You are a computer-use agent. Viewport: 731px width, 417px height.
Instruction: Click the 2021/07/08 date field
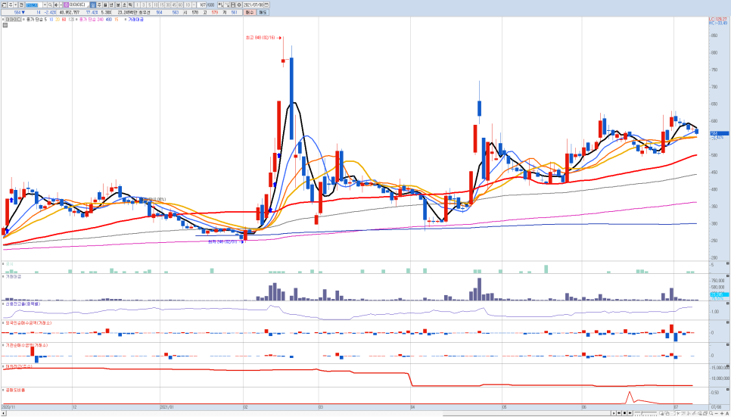(x=254, y=5)
